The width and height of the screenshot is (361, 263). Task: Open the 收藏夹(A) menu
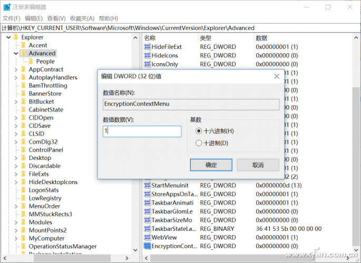click(x=82, y=18)
